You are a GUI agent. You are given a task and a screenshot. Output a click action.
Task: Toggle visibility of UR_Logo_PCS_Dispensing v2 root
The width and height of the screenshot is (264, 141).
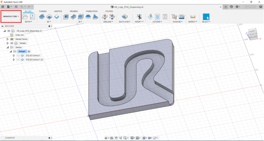[x=9, y=31]
